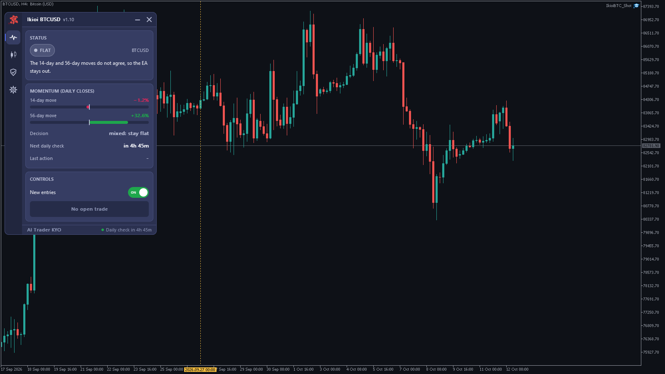Click the 56-day move momentum bar
Screen dimensions: 665x374
pos(89,122)
